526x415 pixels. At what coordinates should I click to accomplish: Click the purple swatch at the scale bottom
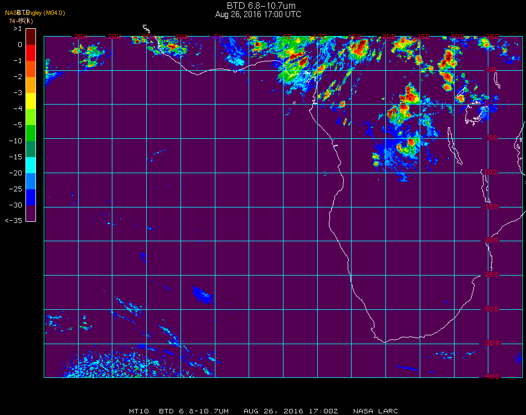30,213
